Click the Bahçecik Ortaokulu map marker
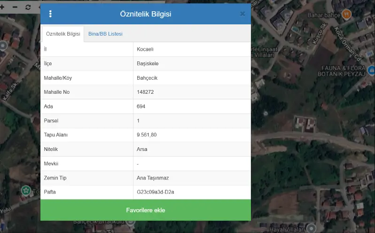This screenshot has height=233, width=375. [x=131, y=222]
